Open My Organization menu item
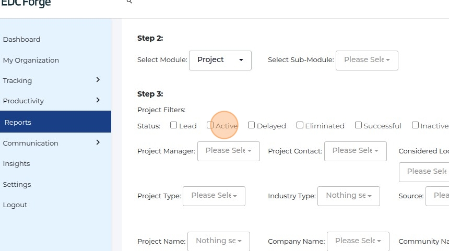Viewport: 449px width, 251px height. click(x=31, y=60)
